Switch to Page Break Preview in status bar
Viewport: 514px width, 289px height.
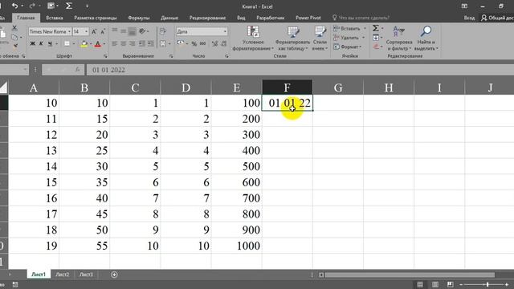tap(450, 284)
